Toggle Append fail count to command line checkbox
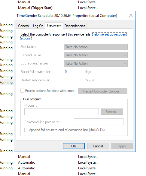The height and width of the screenshot is (176, 146). (x=26, y=130)
